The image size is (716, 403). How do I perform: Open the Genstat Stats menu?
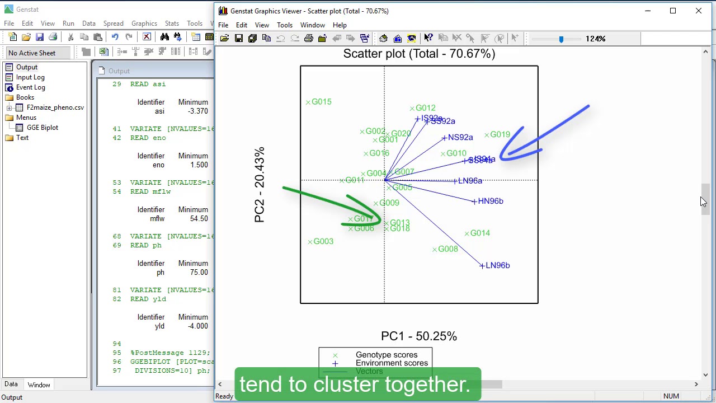coord(172,24)
